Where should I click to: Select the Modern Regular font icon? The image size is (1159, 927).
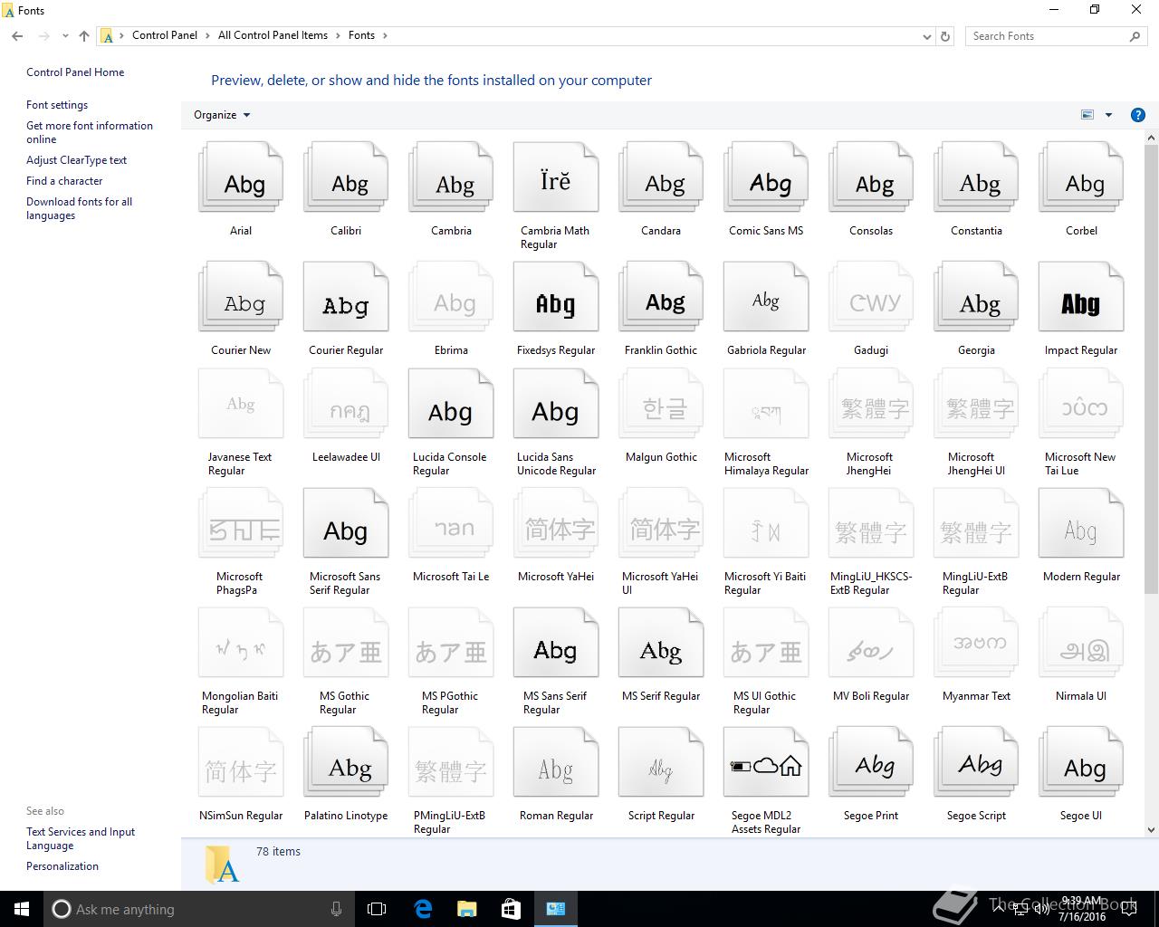tap(1081, 523)
